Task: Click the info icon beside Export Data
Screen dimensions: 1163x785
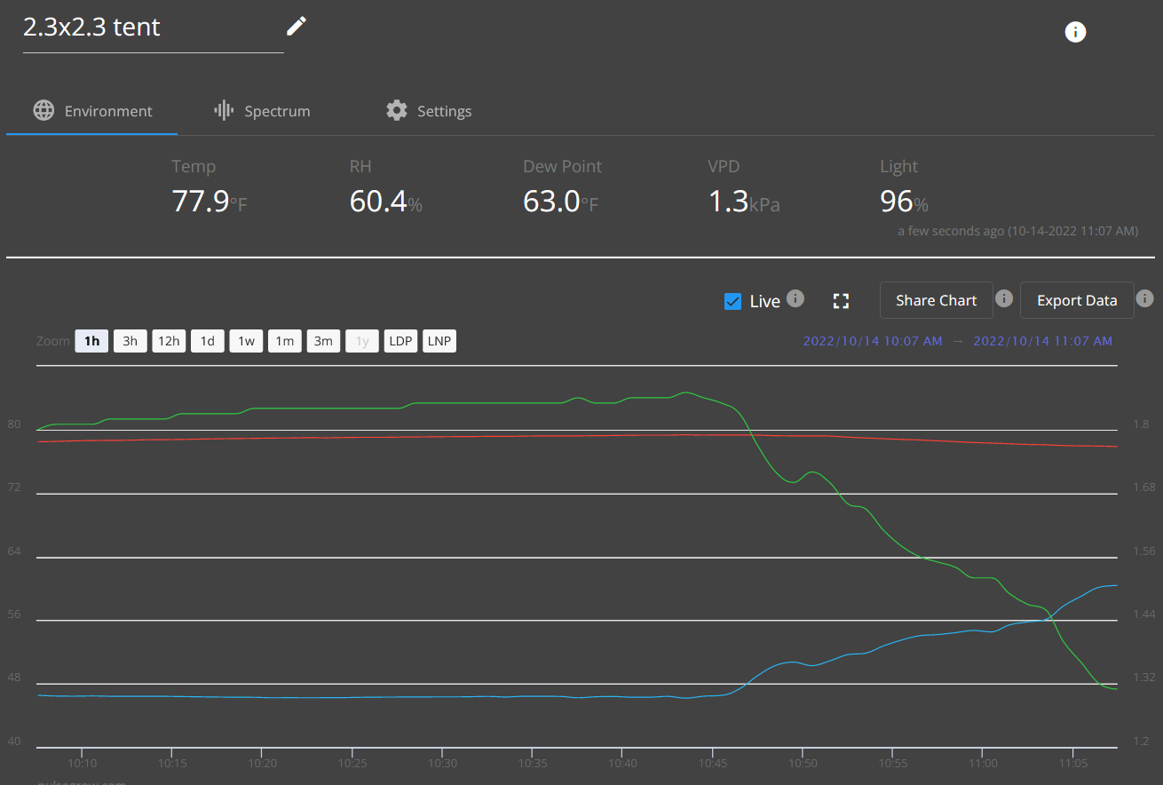Action: pyautogui.click(x=1145, y=298)
